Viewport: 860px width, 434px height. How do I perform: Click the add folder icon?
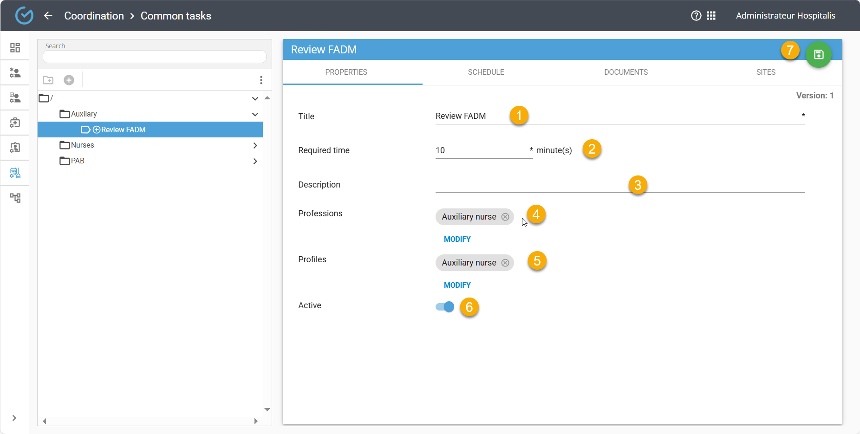pyautogui.click(x=48, y=80)
